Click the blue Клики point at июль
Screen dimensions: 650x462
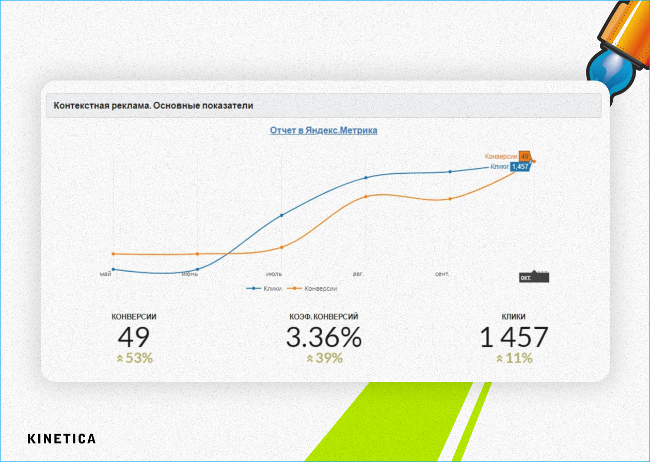(x=281, y=215)
